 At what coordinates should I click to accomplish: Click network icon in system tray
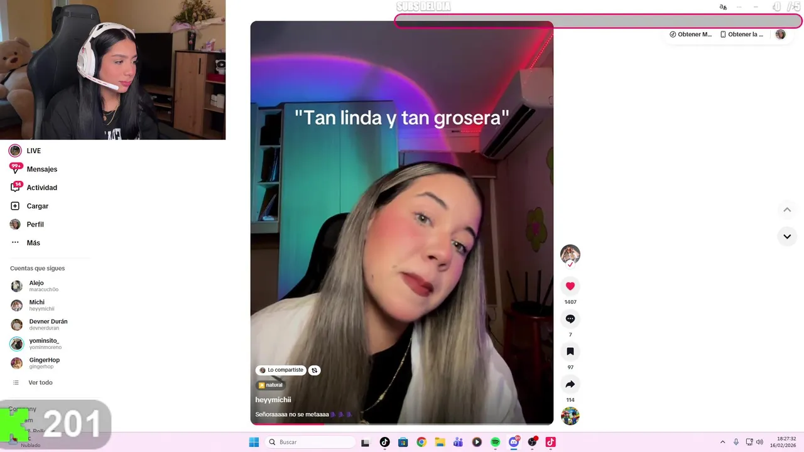click(749, 442)
